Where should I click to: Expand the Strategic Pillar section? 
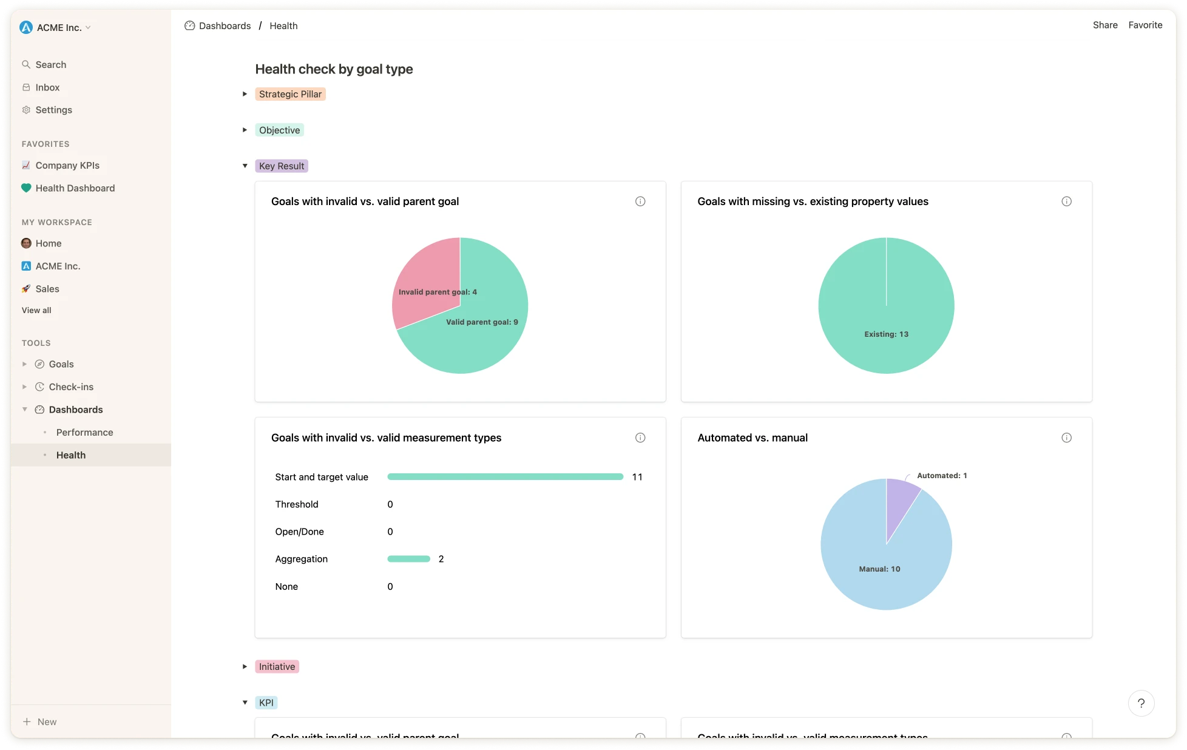tap(245, 94)
